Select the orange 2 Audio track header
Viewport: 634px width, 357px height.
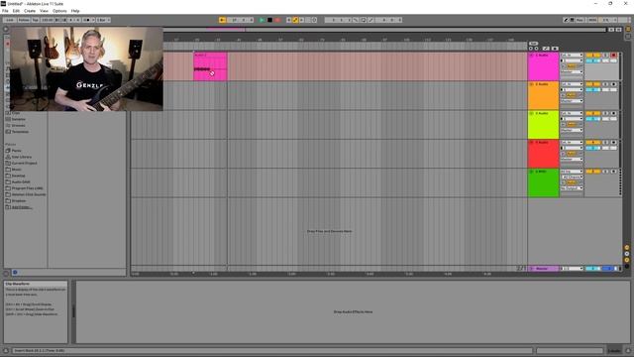pyautogui.click(x=543, y=96)
